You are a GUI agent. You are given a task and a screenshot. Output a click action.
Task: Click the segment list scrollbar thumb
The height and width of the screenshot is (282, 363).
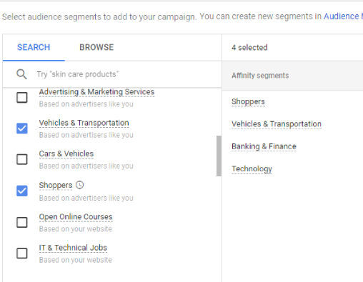[x=219, y=156]
